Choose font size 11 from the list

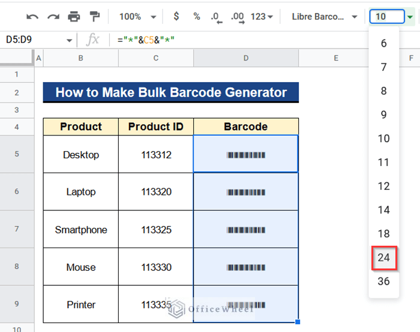tap(383, 162)
